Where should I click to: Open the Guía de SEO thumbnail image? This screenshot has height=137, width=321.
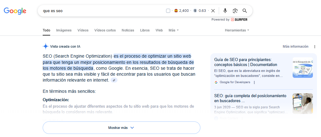(303, 68)
